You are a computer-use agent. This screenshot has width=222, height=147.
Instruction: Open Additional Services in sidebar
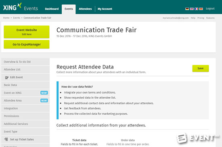[x=25, y=124]
